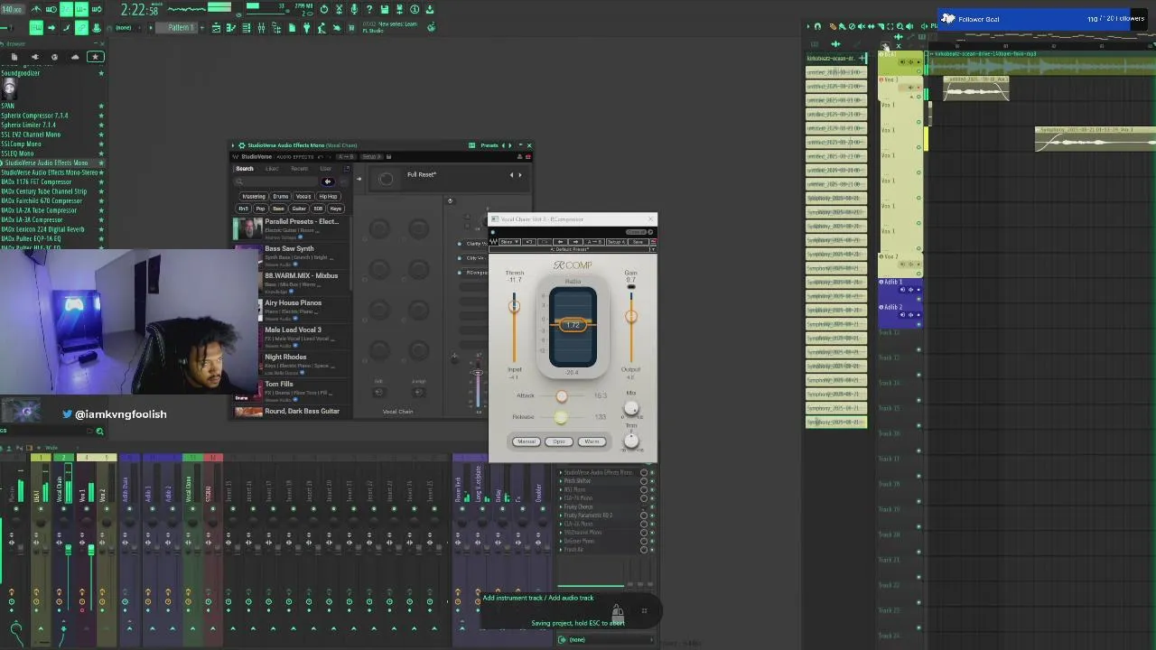Image resolution: width=1156 pixels, height=650 pixels.
Task: Expand the StudioVerse plugin menu arrow
Action: click(x=233, y=145)
